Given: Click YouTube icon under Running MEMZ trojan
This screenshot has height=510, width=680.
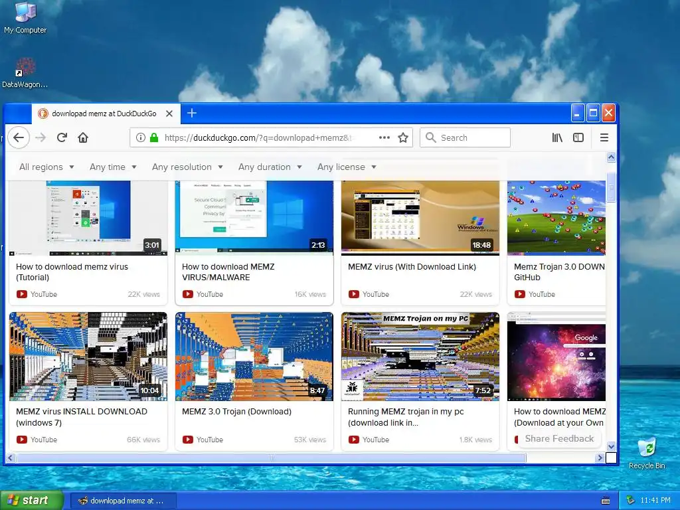Looking at the screenshot, I should 354,440.
